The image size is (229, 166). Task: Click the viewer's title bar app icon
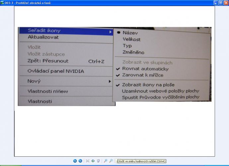(x=2, y=3)
